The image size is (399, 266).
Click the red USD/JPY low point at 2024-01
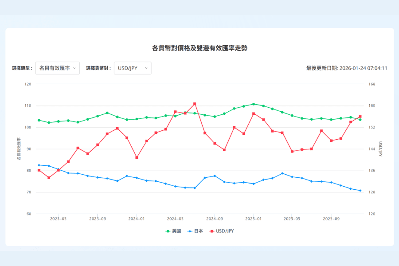pos(137,157)
